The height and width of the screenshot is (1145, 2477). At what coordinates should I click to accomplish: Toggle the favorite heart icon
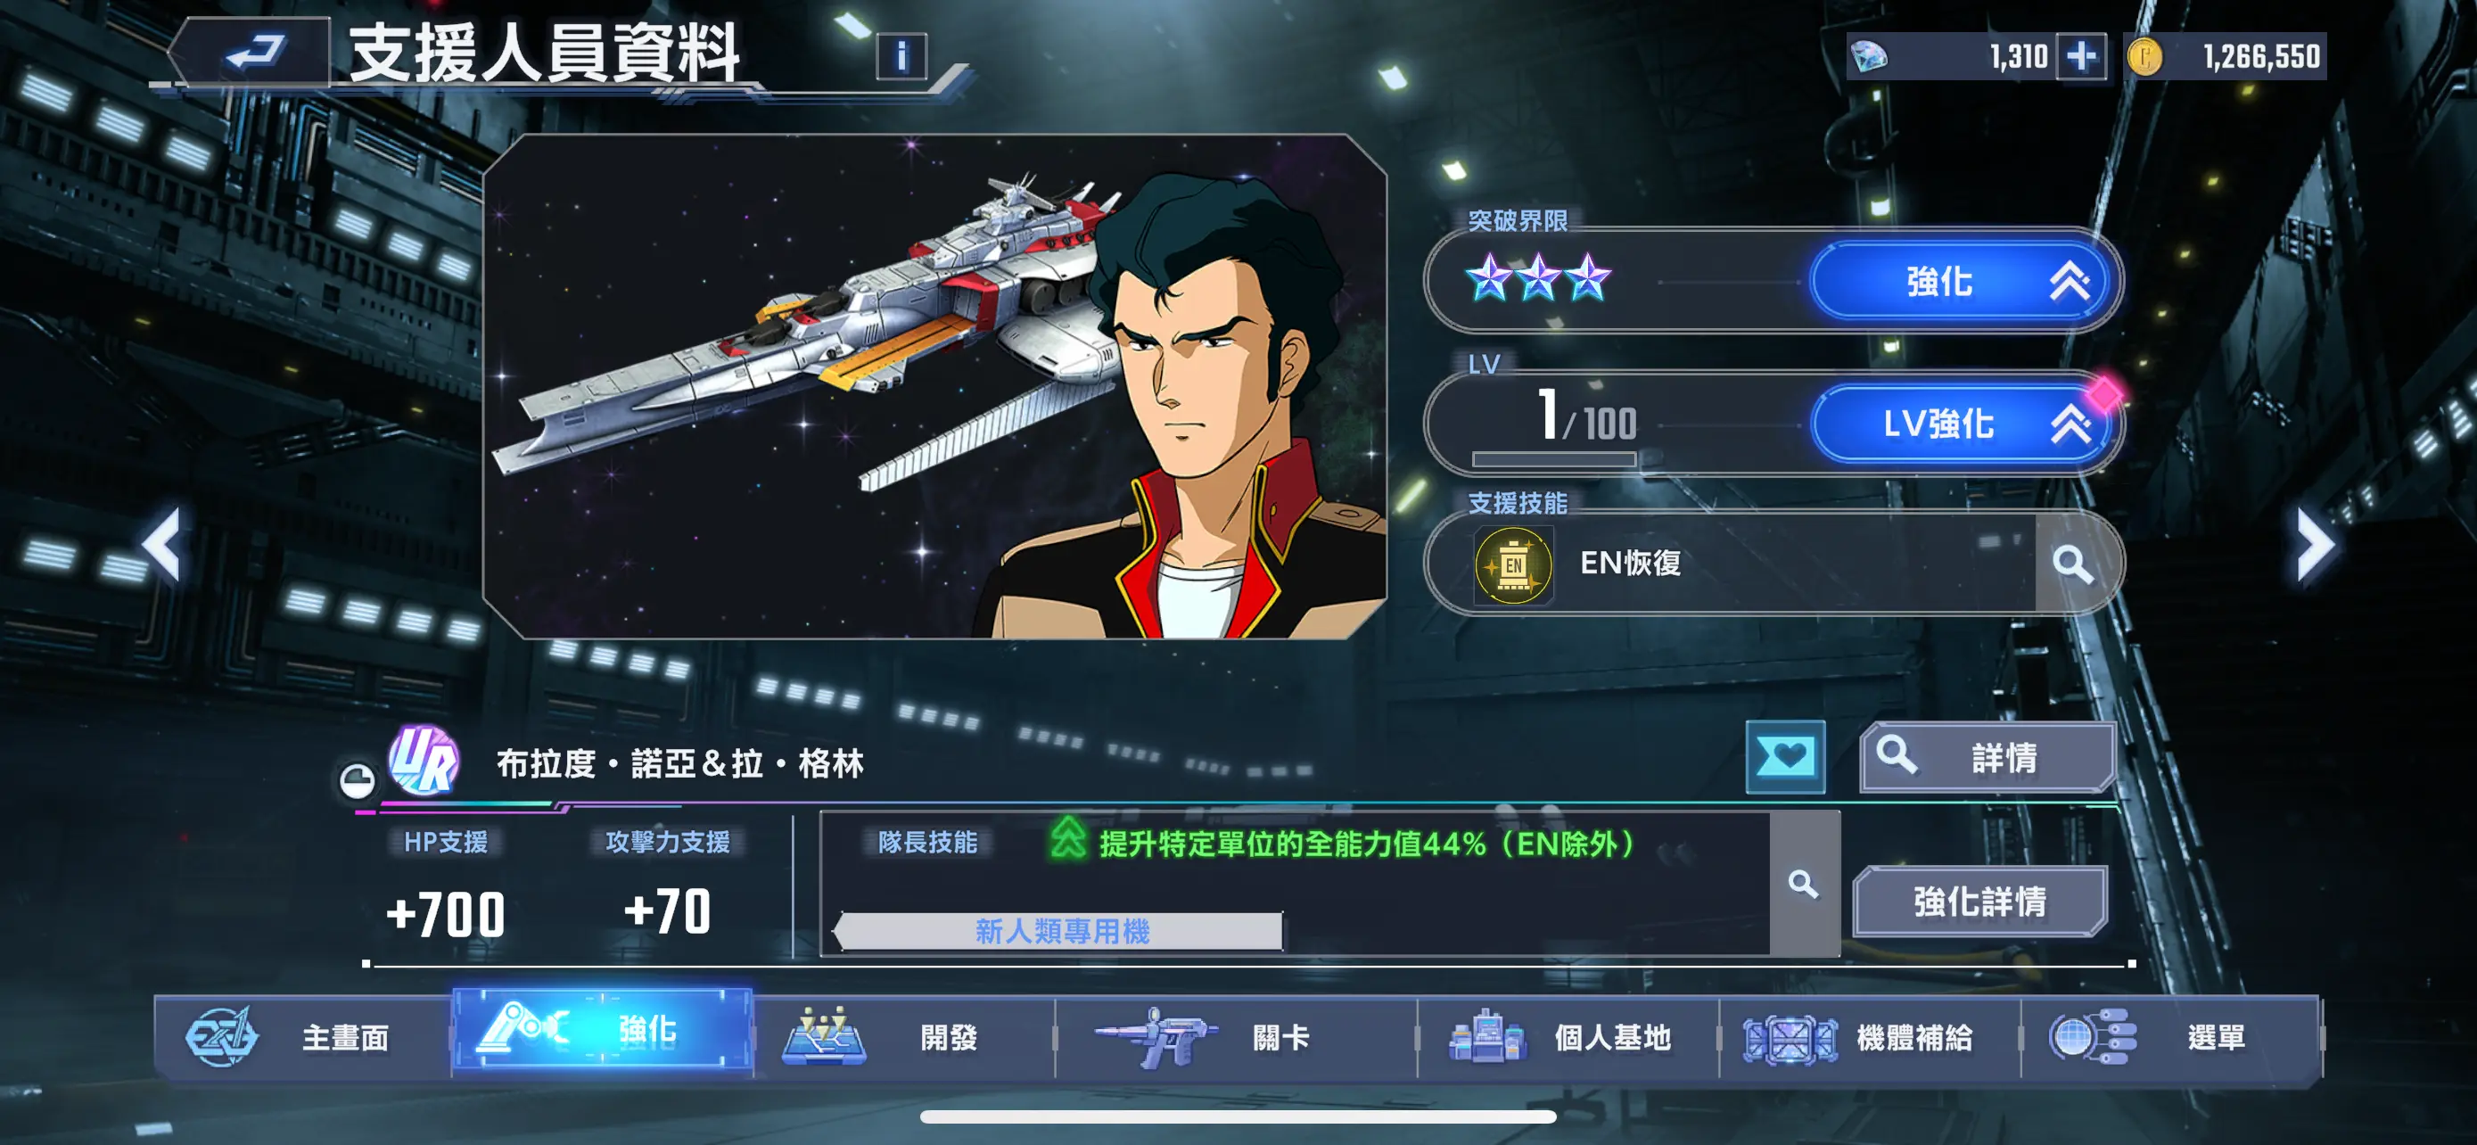tap(1786, 756)
